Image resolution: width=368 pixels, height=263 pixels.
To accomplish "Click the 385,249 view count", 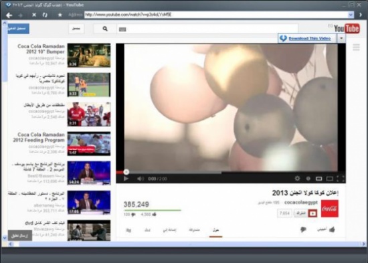I will (136, 204).
